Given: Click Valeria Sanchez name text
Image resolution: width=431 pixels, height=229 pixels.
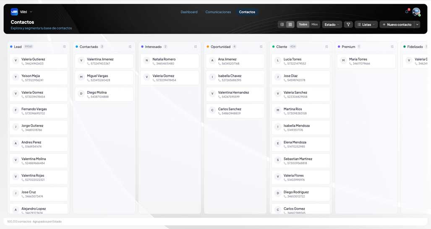Looking at the screenshot, I should (x=295, y=92).
